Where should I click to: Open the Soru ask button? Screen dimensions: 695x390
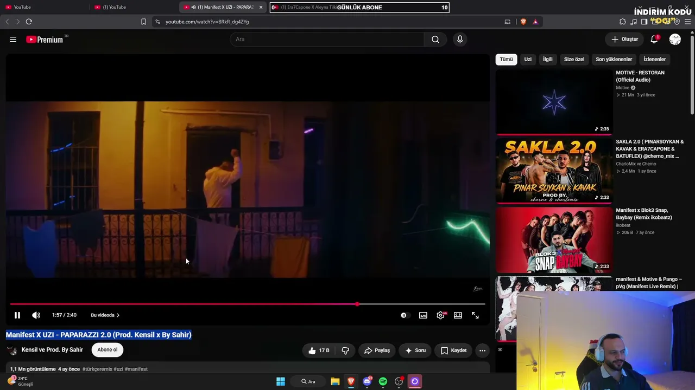[415, 350]
